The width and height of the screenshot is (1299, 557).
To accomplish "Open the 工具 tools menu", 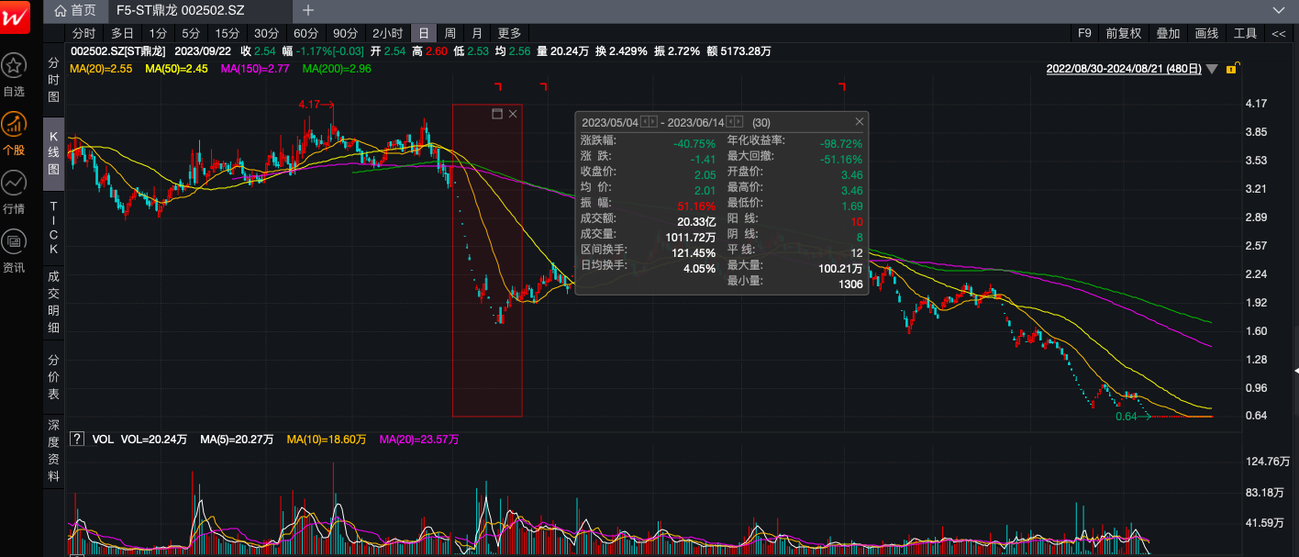I will pyautogui.click(x=1245, y=33).
